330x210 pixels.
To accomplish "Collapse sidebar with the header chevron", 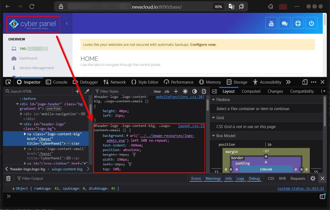I will coord(67,24).
